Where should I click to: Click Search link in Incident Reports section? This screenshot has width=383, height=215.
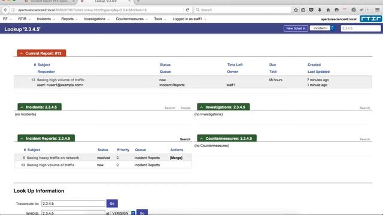click(x=185, y=139)
